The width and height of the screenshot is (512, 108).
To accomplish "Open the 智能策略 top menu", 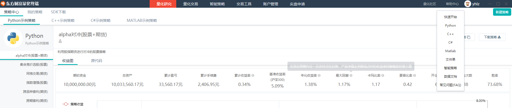I will point(217,4).
